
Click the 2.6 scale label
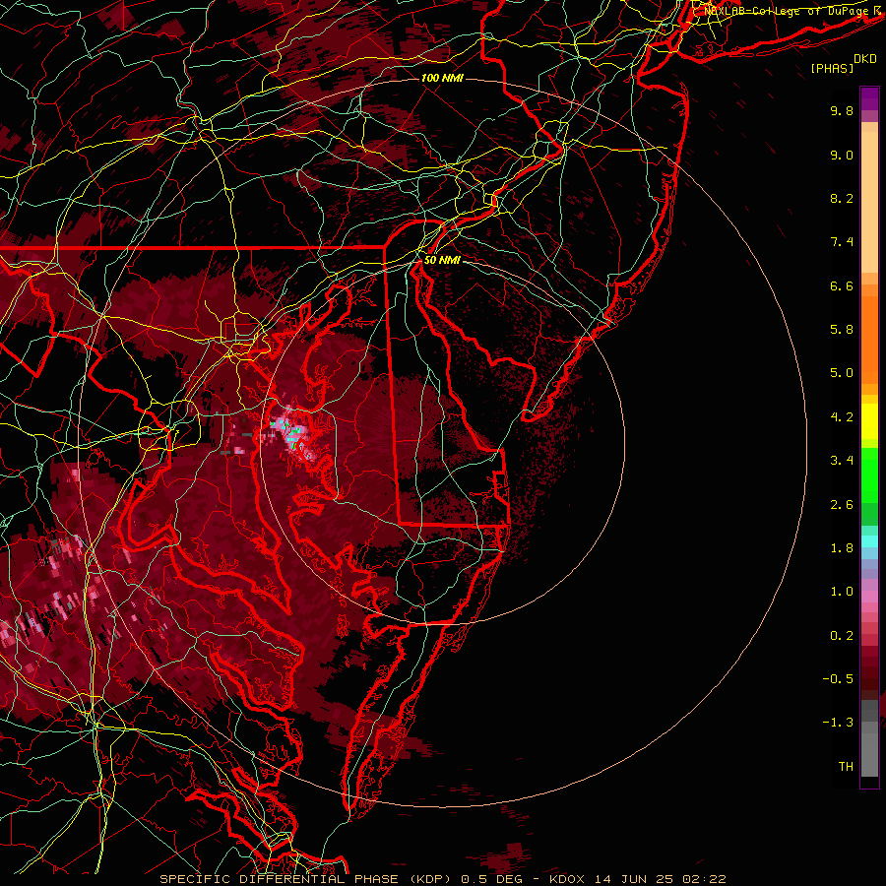pos(842,505)
